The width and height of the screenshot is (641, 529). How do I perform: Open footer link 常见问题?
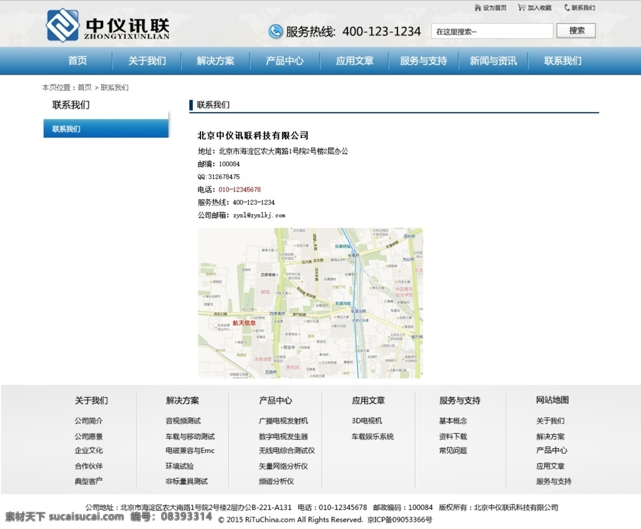tap(453, 451)
